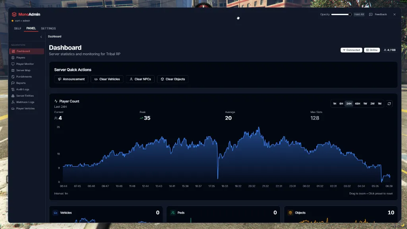Click the Announcement quick action button

[71, 79]
